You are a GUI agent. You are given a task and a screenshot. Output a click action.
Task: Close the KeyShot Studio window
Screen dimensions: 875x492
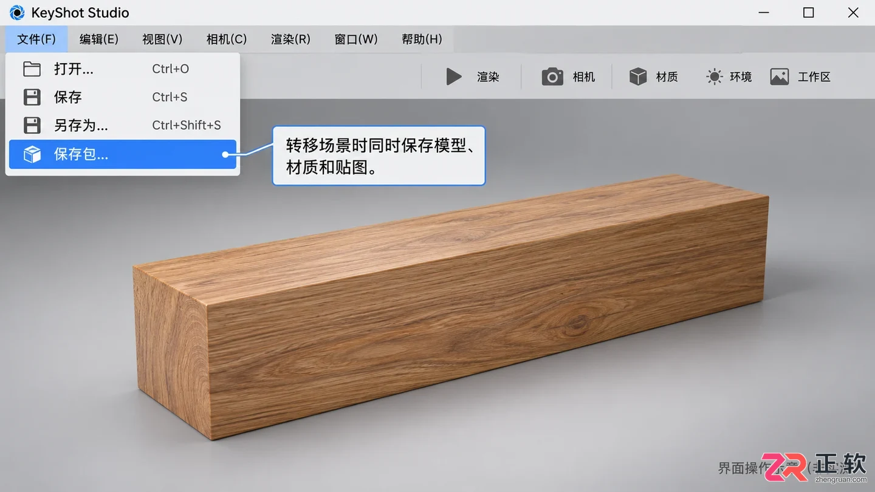pos(853,13)
